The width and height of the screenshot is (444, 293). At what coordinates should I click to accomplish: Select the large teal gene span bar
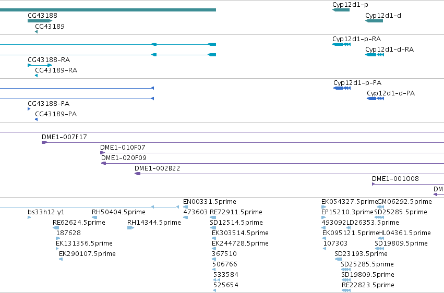pyautogui.click(x=108, y=10)
